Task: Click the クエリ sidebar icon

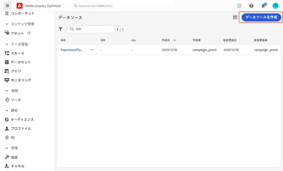Action: (x=7, y=71)
